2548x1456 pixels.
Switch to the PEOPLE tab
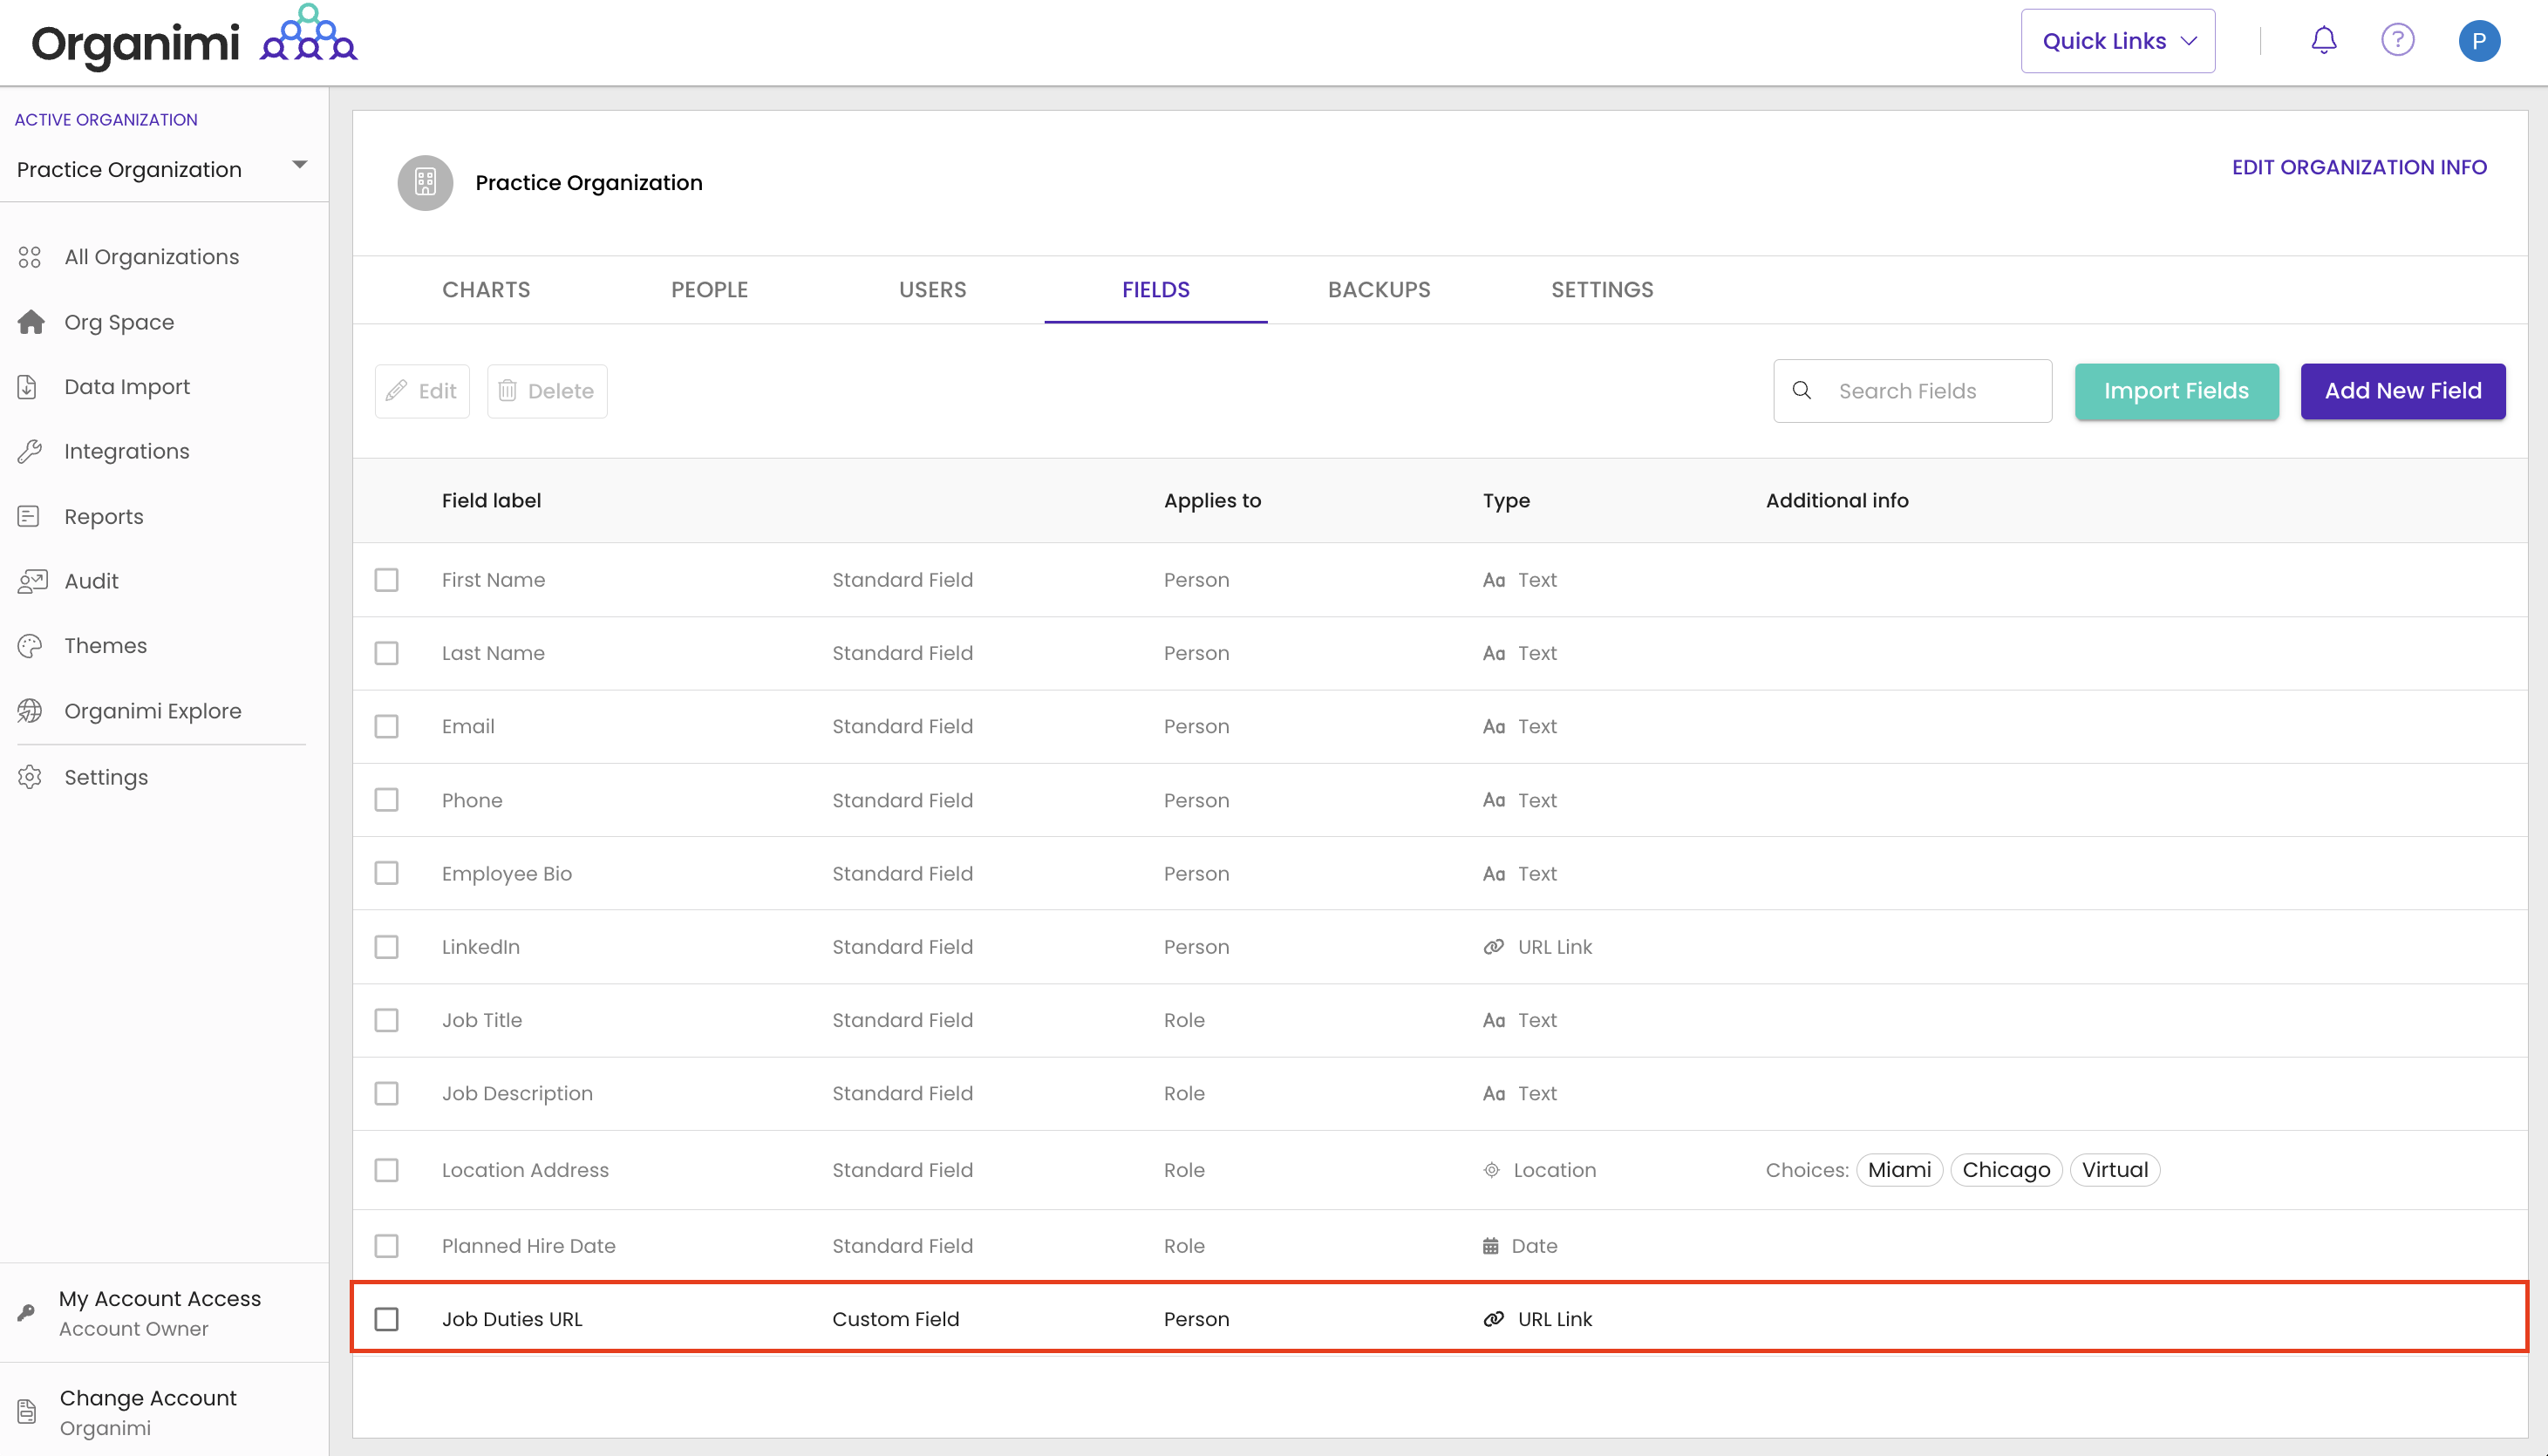tap(709, 290)
